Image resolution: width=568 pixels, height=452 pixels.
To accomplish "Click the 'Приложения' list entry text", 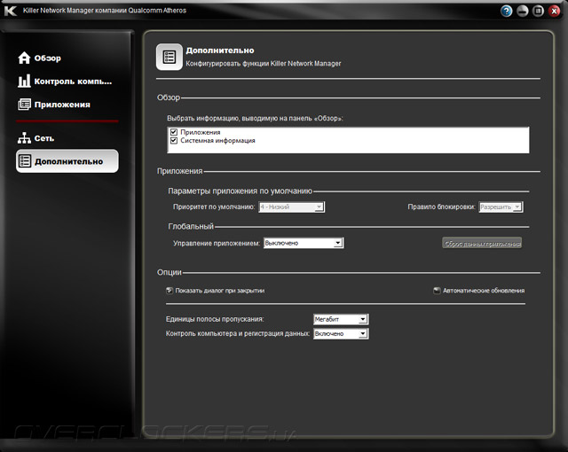I will (x=201, y=132).
